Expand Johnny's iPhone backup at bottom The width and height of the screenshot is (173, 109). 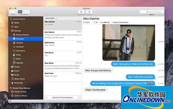[10, 96]
